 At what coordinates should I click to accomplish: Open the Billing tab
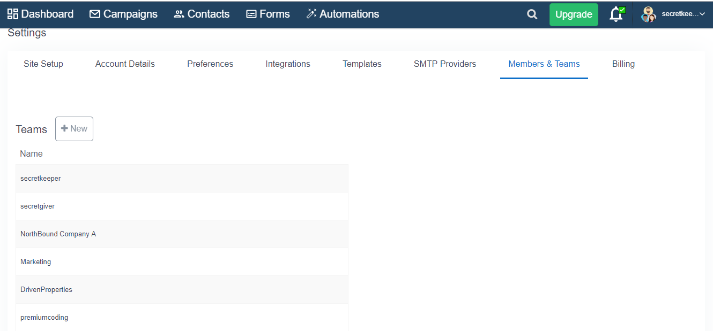[x=623, y=64]
